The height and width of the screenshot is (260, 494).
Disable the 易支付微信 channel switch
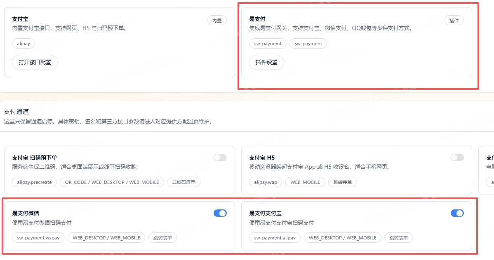220,213
